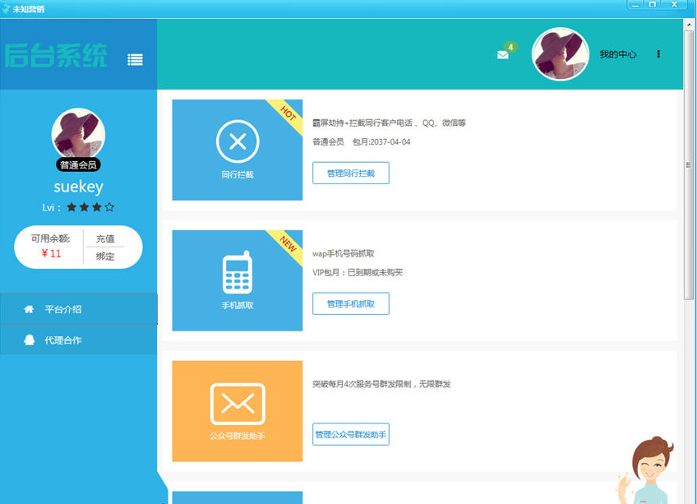Click the home icon beside 平台介绍
The width and height of the screenshot is (697, 504).
tap(29, 309)
